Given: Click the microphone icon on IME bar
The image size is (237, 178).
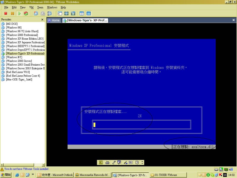Looking at the screenshot, I should click(x=114, y=163).
